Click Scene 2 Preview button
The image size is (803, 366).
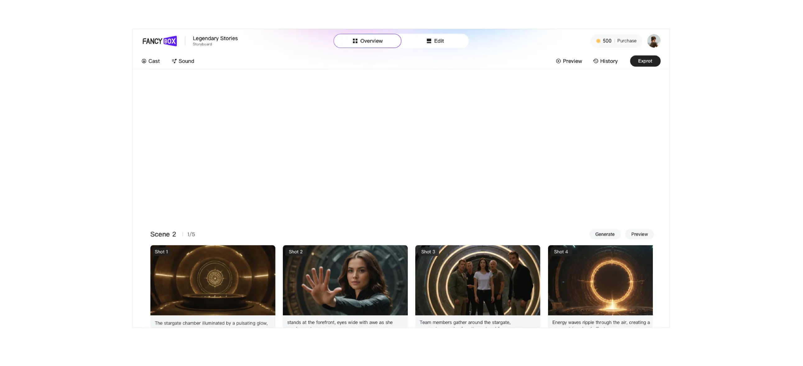pyautogui.click(x=639, y=234)
